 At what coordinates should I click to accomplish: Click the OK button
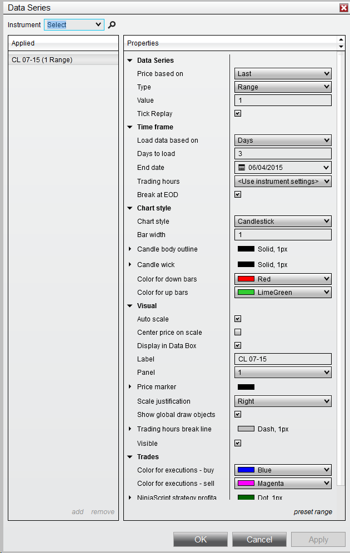point(201,540)
